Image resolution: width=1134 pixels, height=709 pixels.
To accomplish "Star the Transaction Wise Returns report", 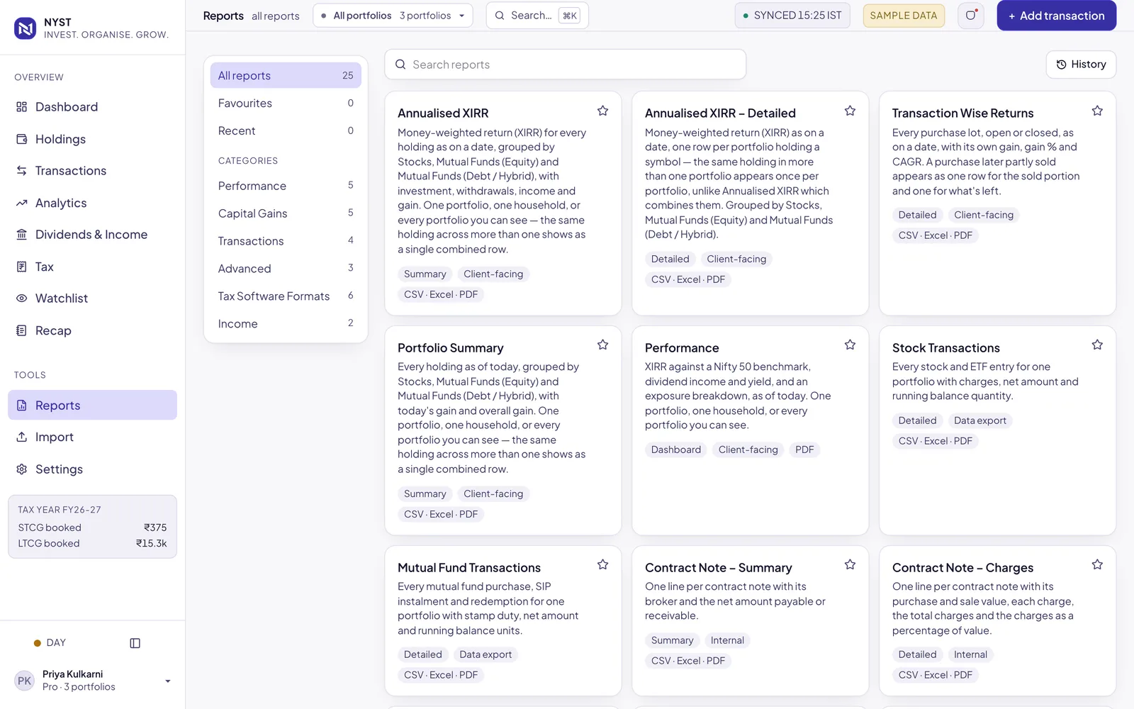I will [x=1097, y=111].
